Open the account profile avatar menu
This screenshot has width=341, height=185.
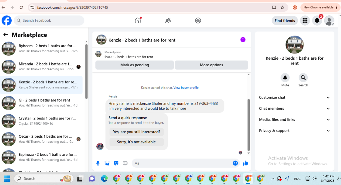[329, 20]
